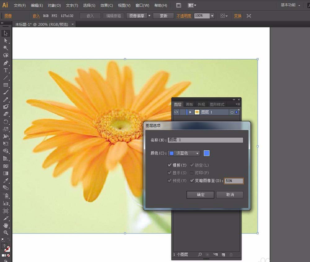Open the Layers panel flyout menu

[238, 104]
